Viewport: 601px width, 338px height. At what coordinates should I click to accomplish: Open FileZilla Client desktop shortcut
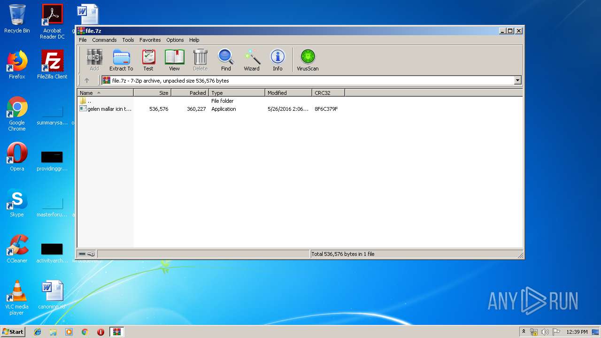(x=52, y=65)
